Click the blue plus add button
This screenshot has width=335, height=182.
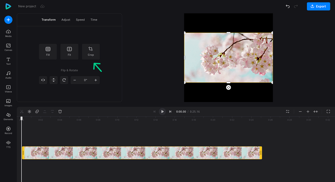[x=8, y=20]
